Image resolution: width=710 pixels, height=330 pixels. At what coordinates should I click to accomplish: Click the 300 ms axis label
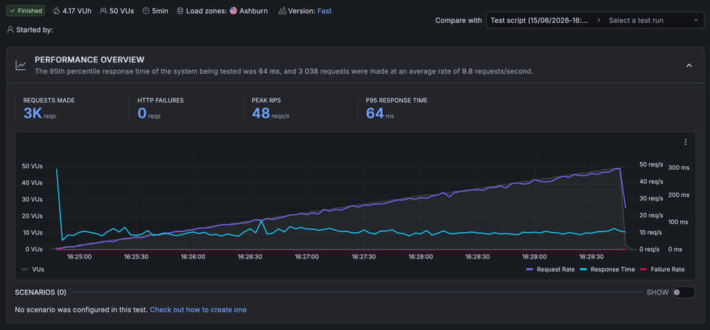(679, 168)
